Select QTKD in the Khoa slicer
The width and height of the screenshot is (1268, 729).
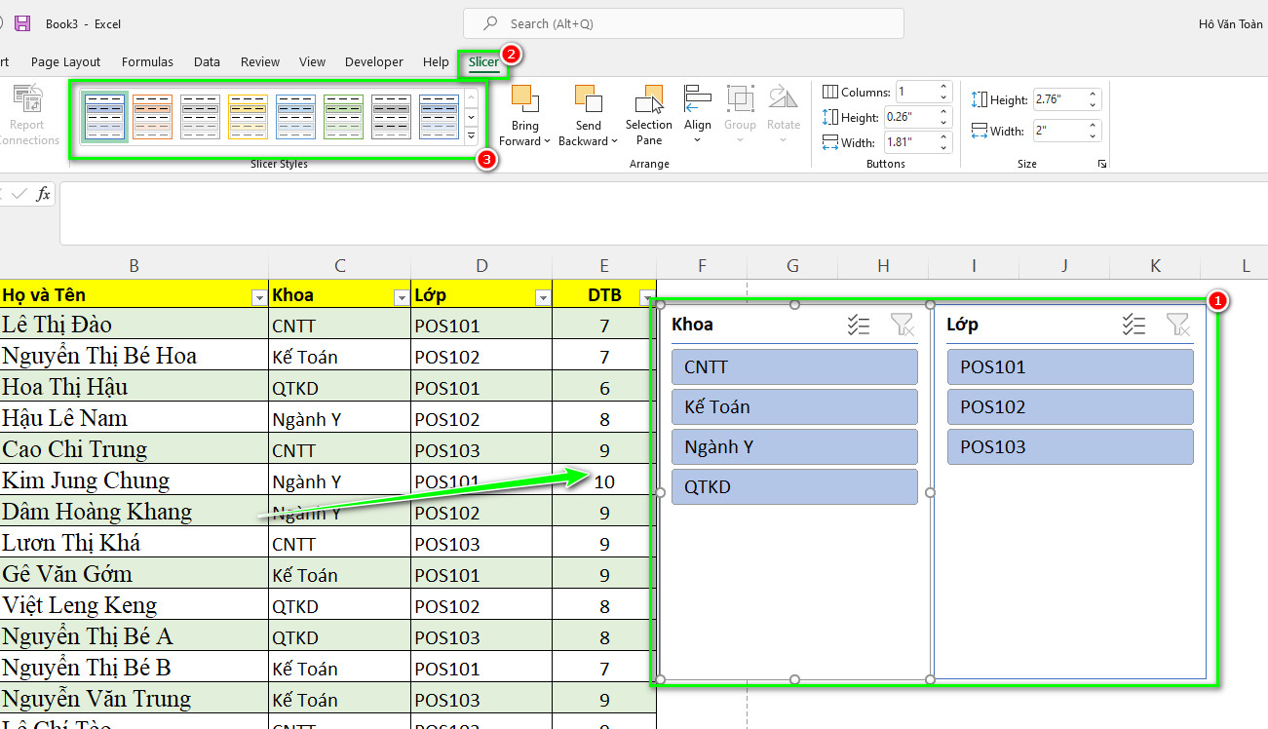tap(794, 486)
